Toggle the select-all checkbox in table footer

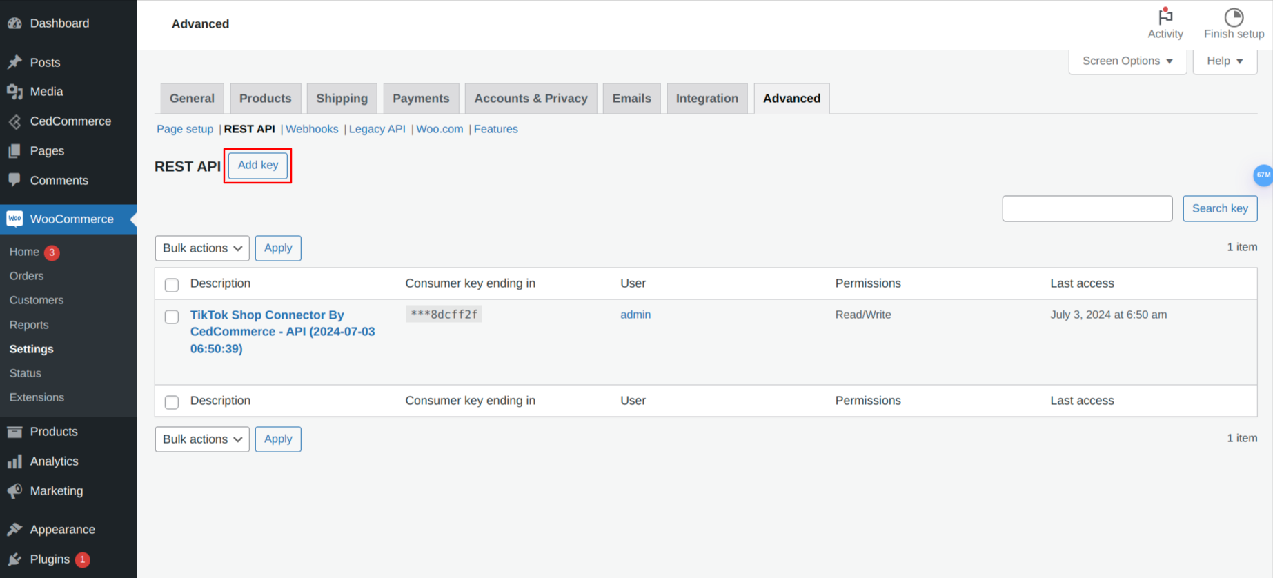click(x=172, y=401)
